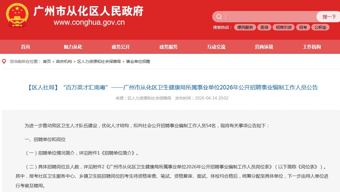Open the 政务公开 navigation menu
Image resolution: width=340 pixels, height=192 pixels.
[121, 47]
